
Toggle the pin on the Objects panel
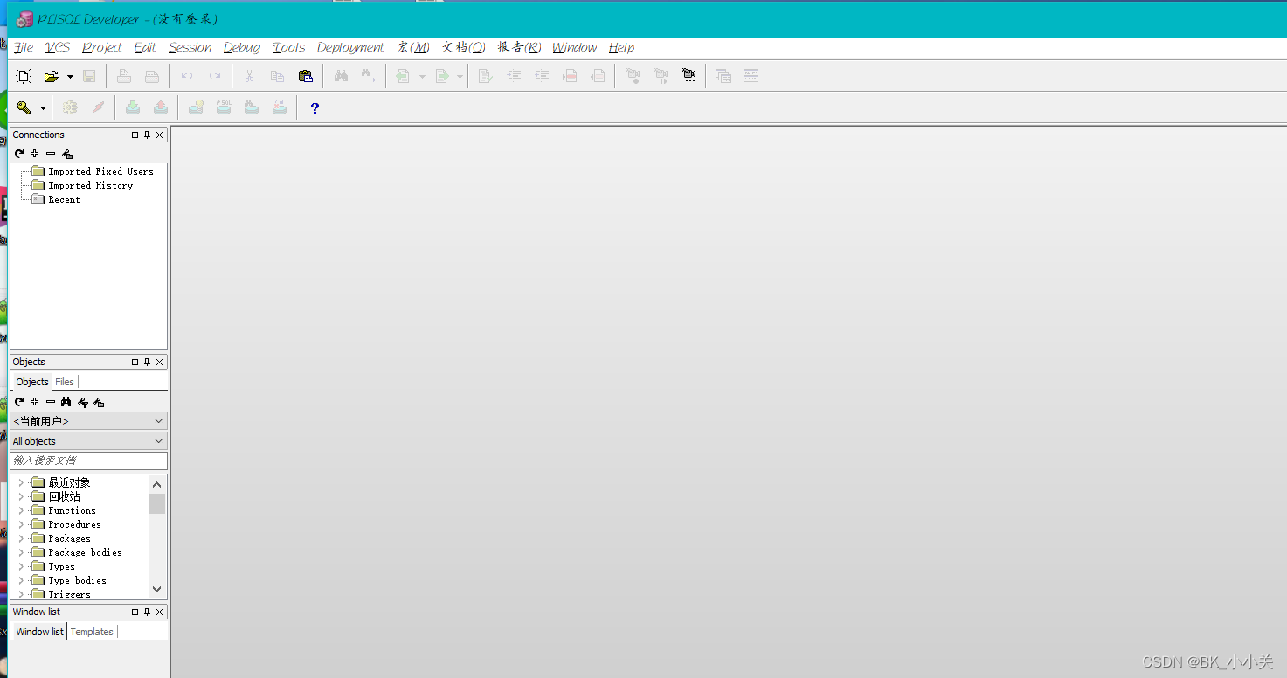pos(147,362)
